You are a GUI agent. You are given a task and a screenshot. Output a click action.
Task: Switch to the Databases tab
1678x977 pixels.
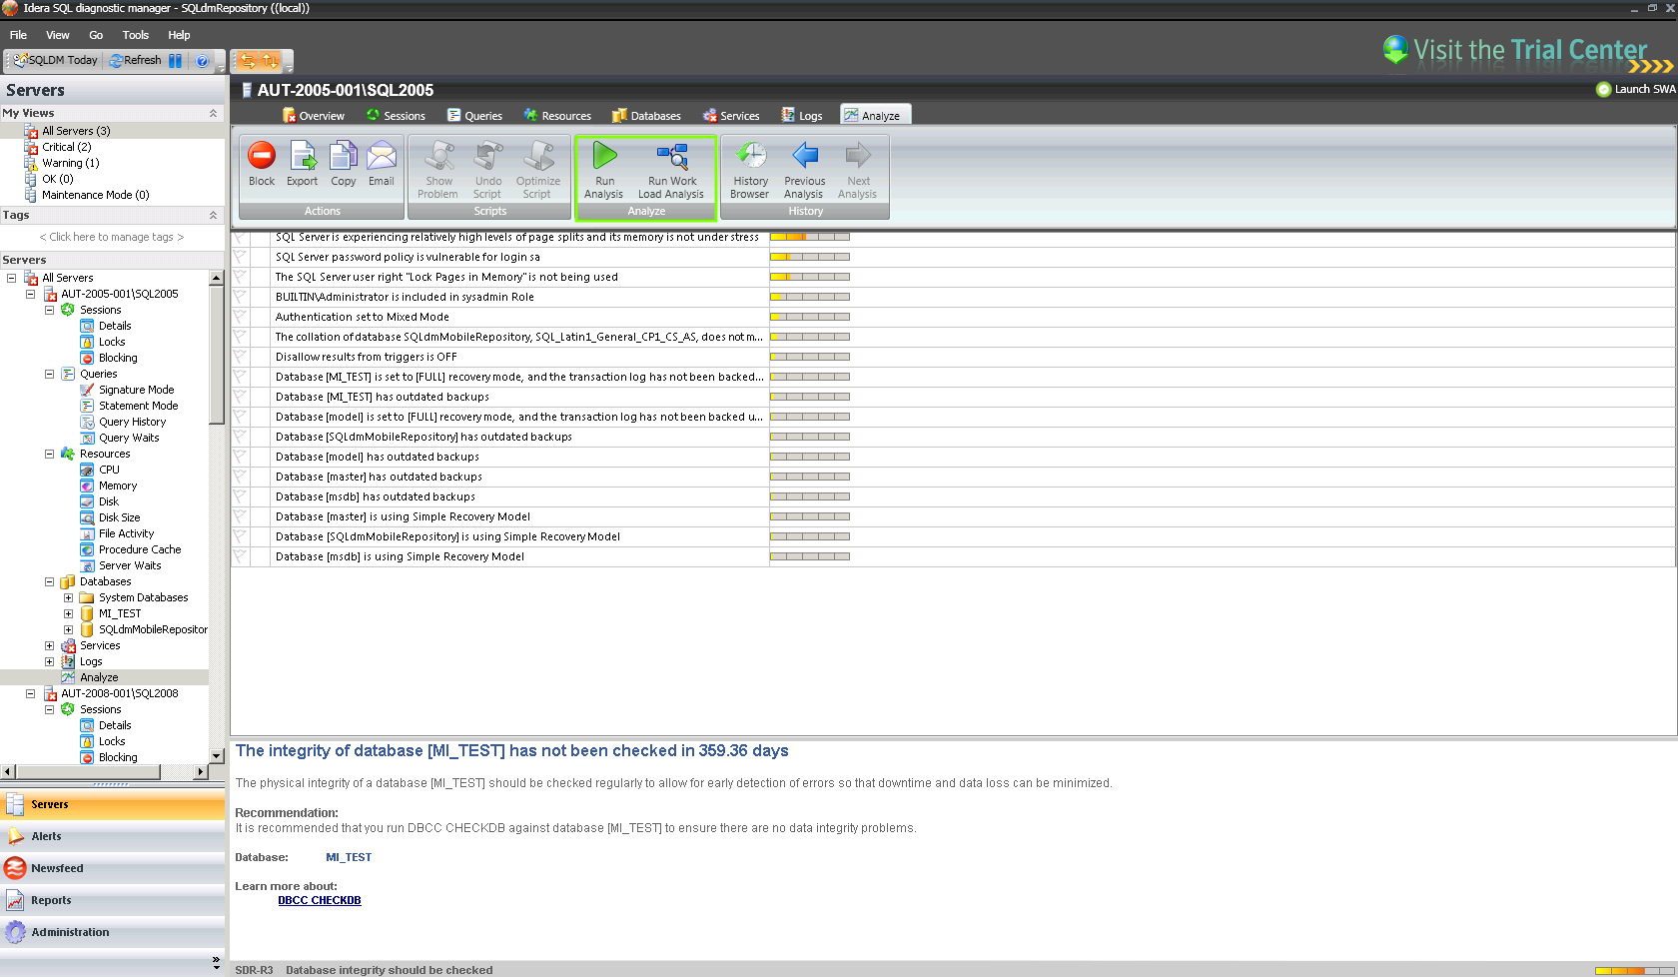click(646, 116)
